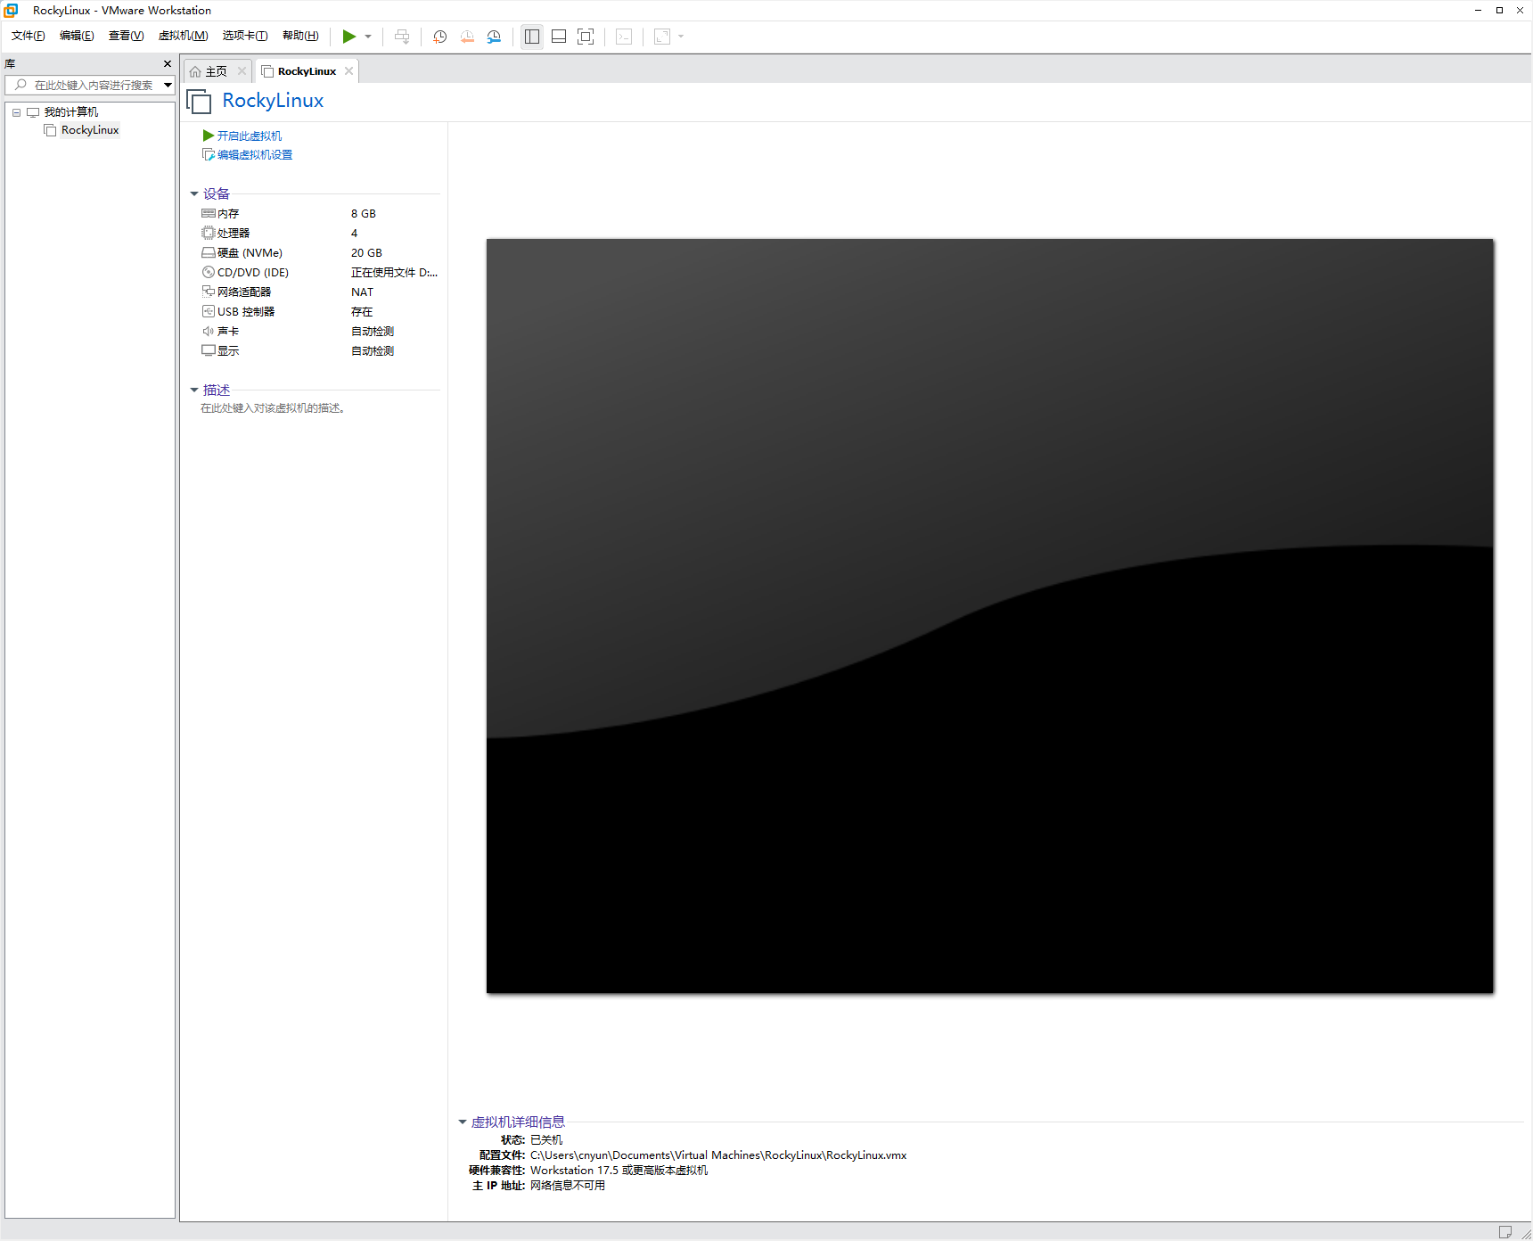This screenshot has width=1533, height=1241.
Task: Click the status bar message log icon
Action: pos(1505,1232)
